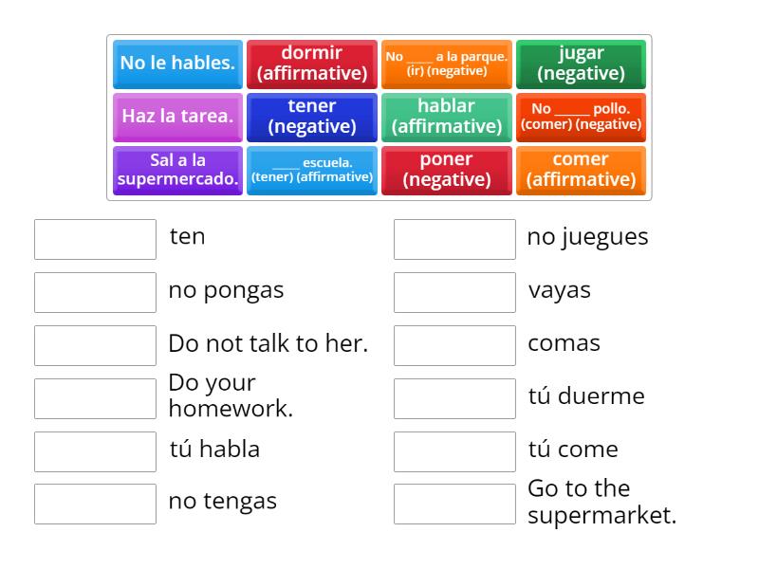Click the box next to 'vayas'
This screenshot has width=759, height=569.
(x=454, y=292)
